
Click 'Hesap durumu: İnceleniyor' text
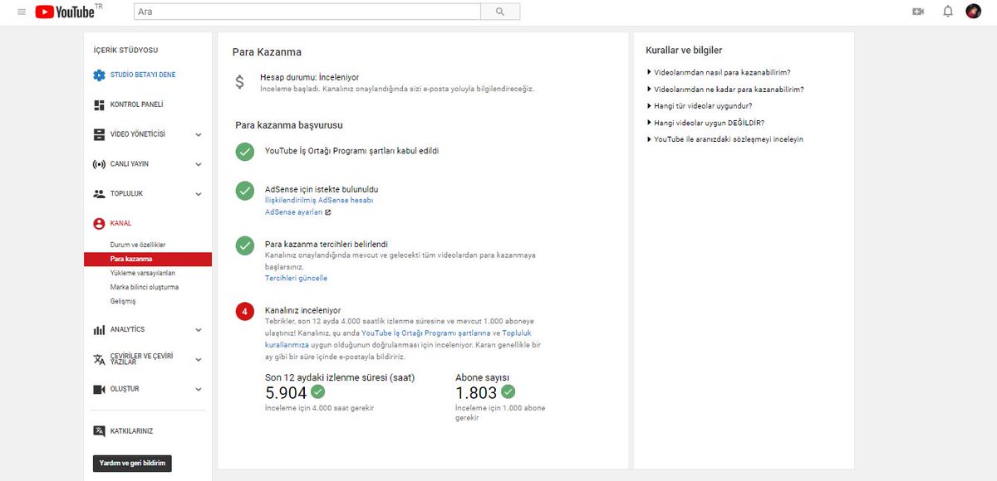click(310, 77)
